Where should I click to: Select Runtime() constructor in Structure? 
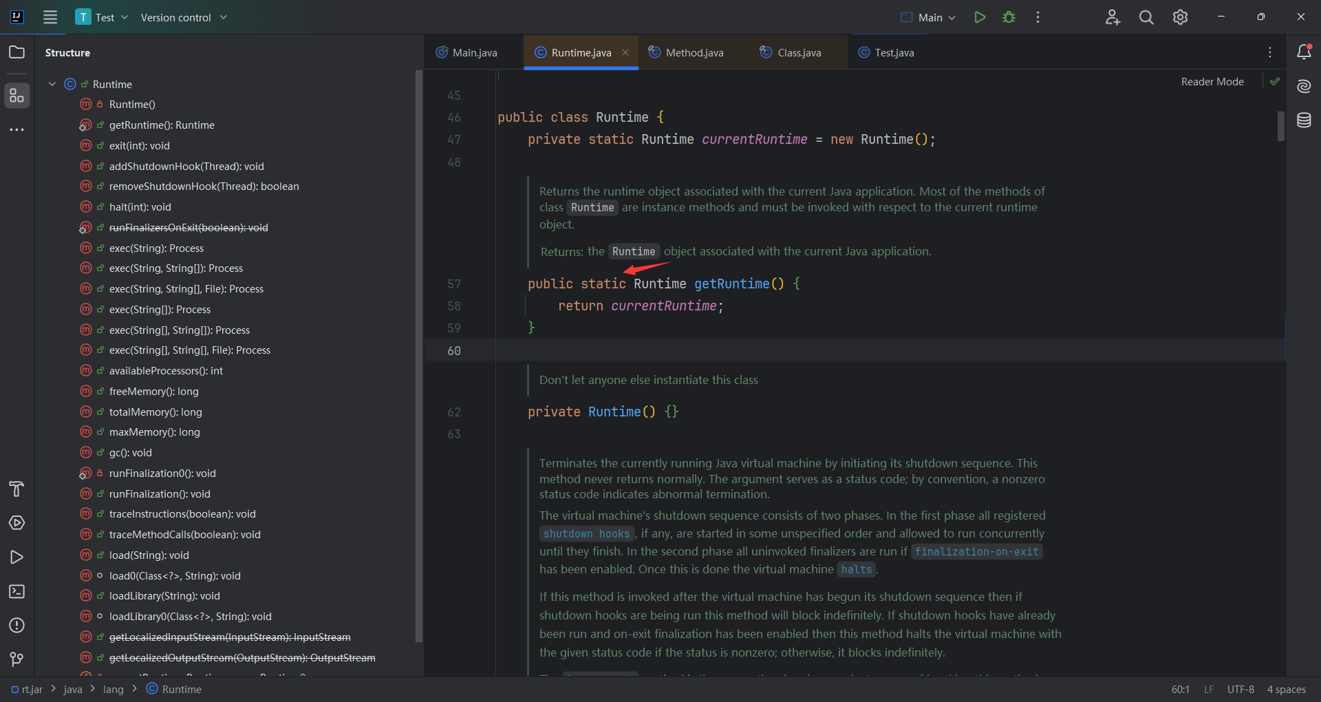(132, 105)
